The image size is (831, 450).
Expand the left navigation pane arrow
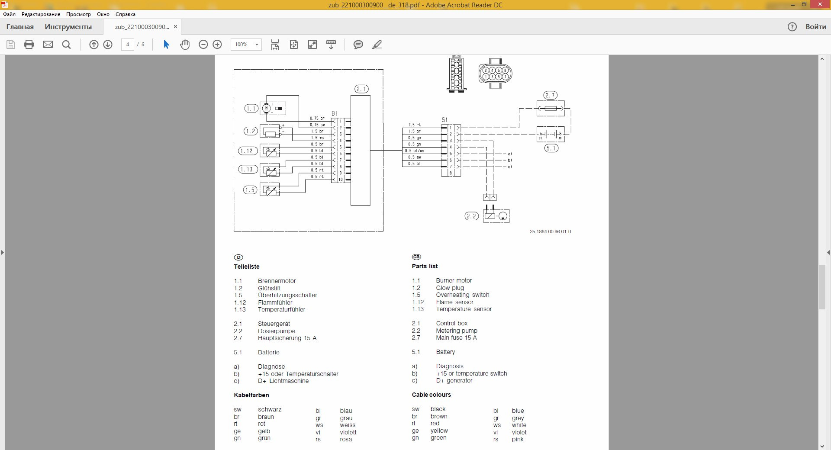click(3, 252)
